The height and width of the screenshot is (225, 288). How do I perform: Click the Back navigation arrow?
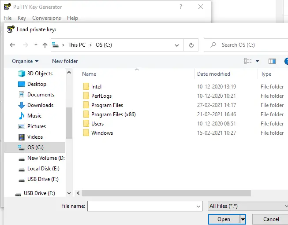[12, 45]
